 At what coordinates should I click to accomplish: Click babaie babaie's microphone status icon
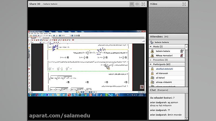coord(182,51)
